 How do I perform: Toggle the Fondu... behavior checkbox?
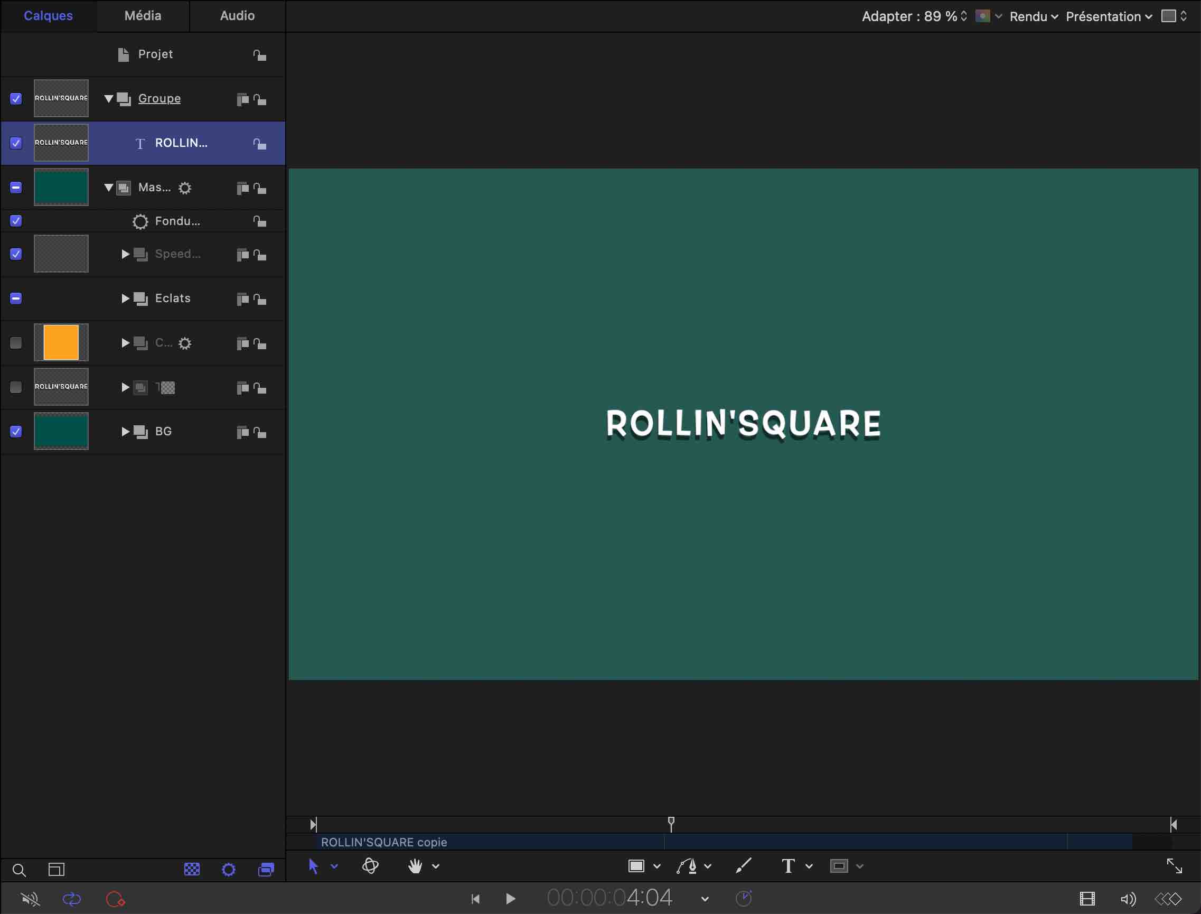[16, 221]
